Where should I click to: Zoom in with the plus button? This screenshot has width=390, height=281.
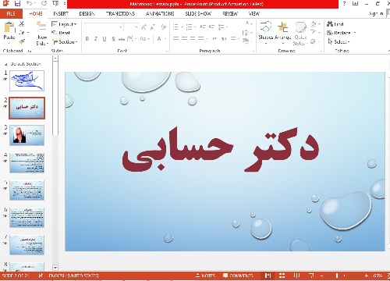tap(367, 276)
